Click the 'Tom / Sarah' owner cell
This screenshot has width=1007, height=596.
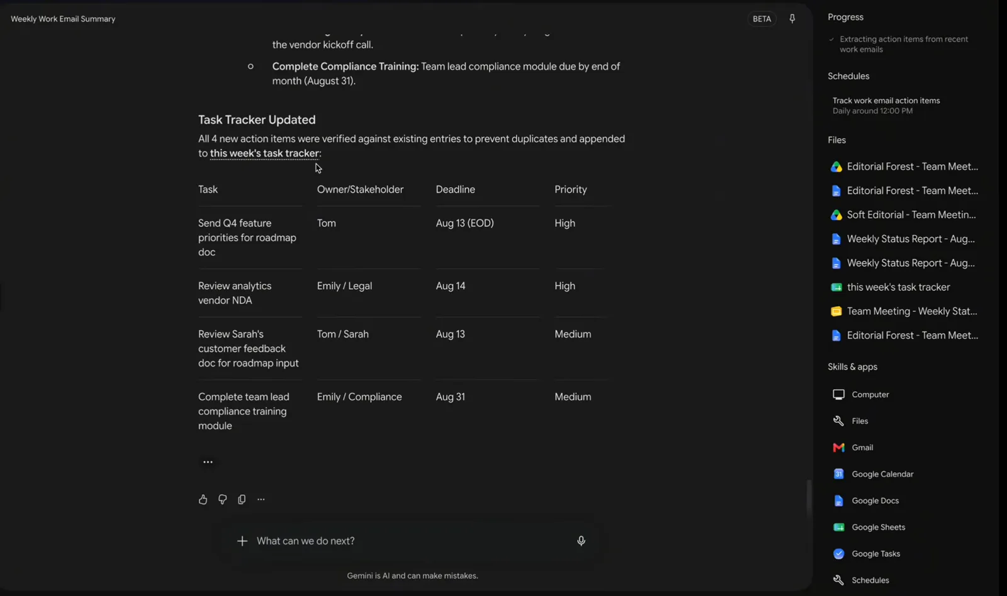[x=343, y=334]
